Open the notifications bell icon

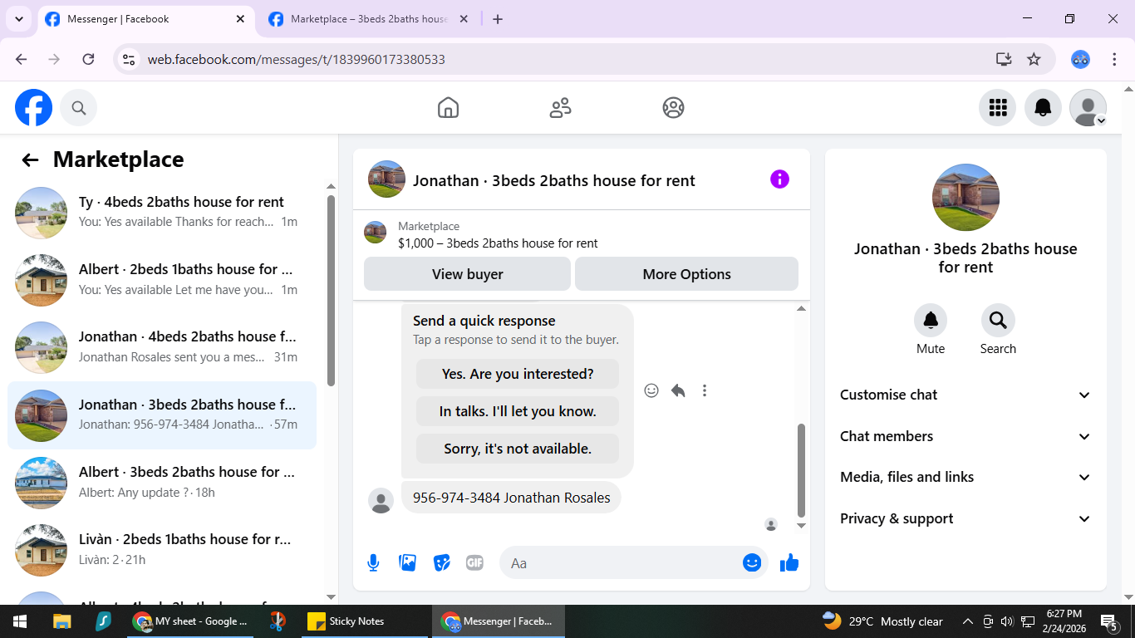[x=1043, y=108]
